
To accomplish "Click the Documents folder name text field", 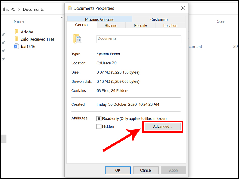I will coord(139,39).
